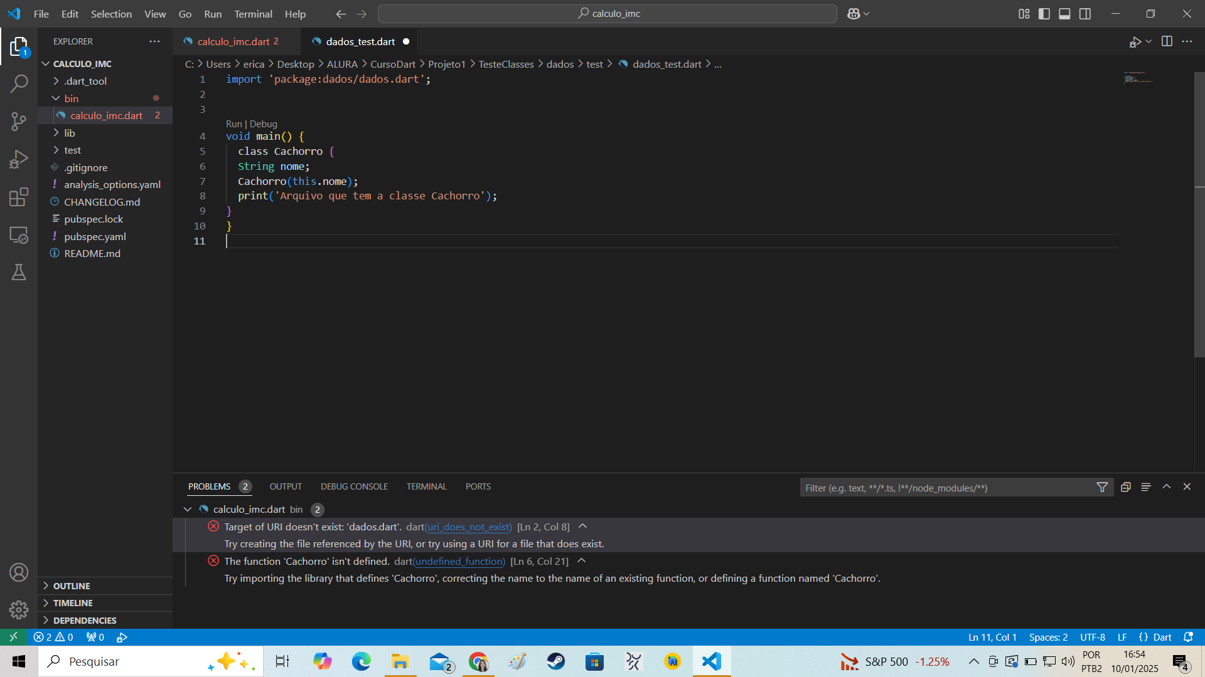
Task: Switch to the DEBUG CONSOLE tab
Action: pos(354,486)
